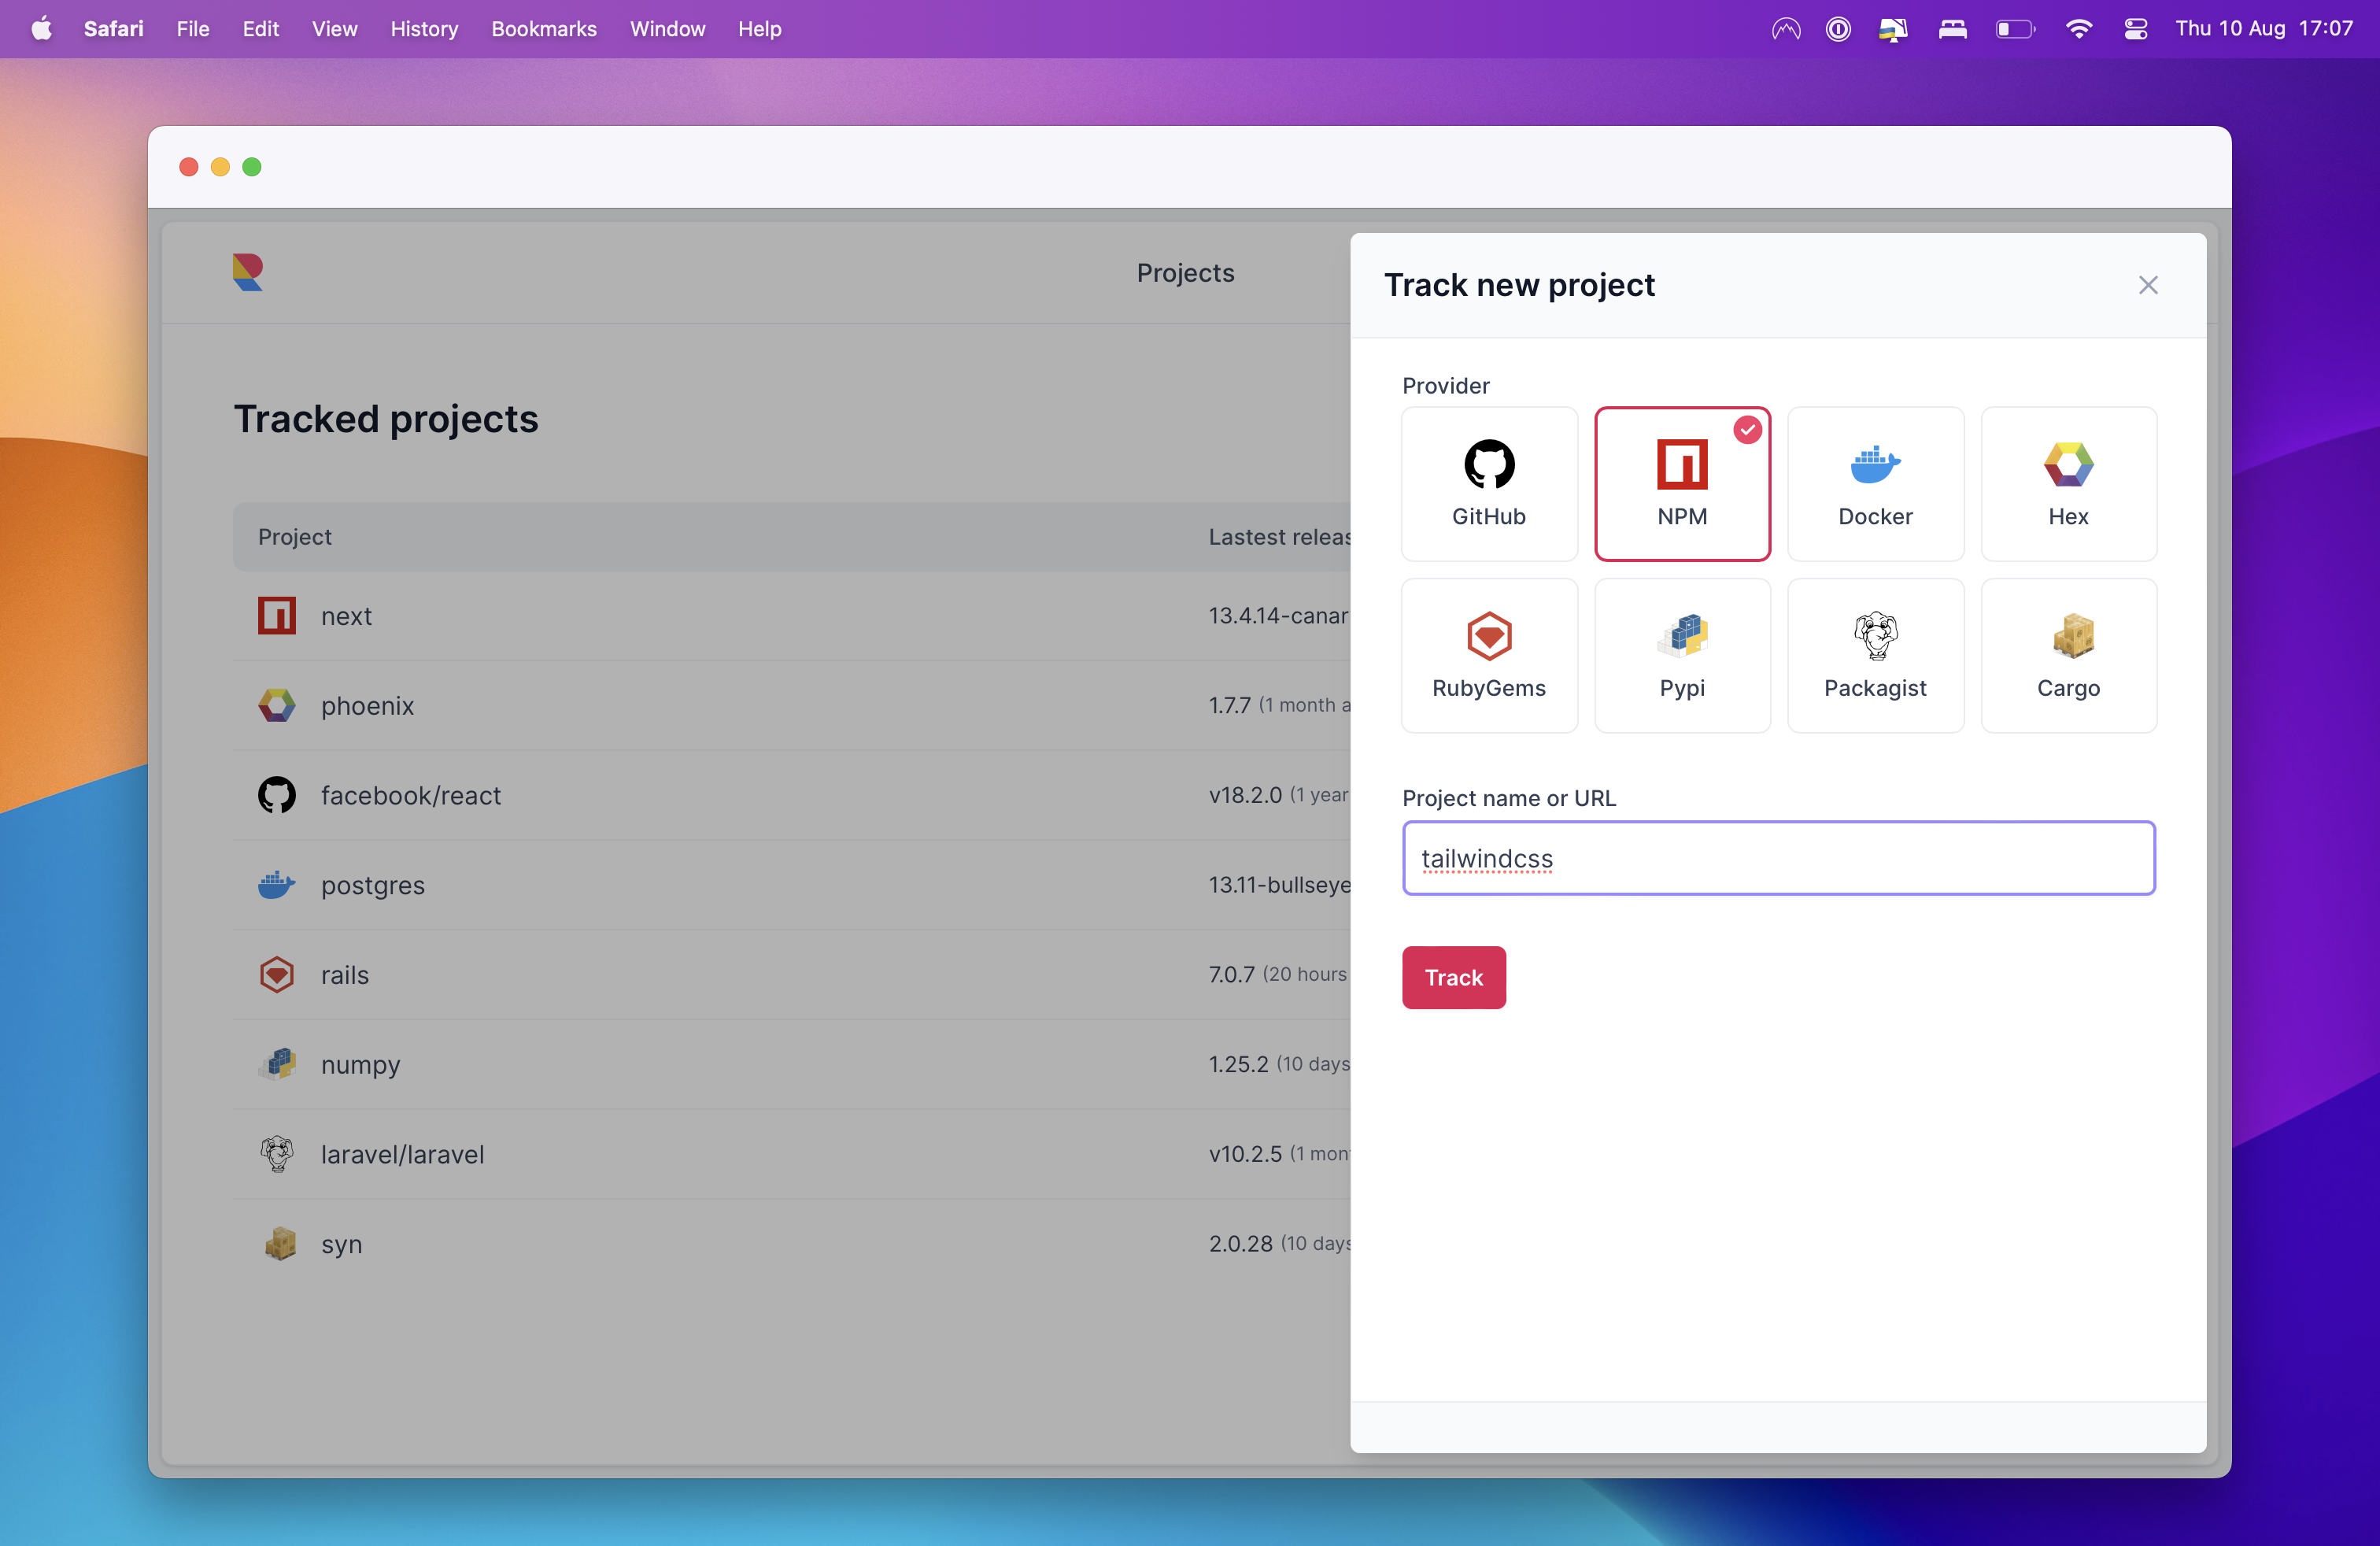Image resolution: width=2380 pixels, height=1546 pixels.
Task: Open the Bookmarks menu
Action: point(543,29)
